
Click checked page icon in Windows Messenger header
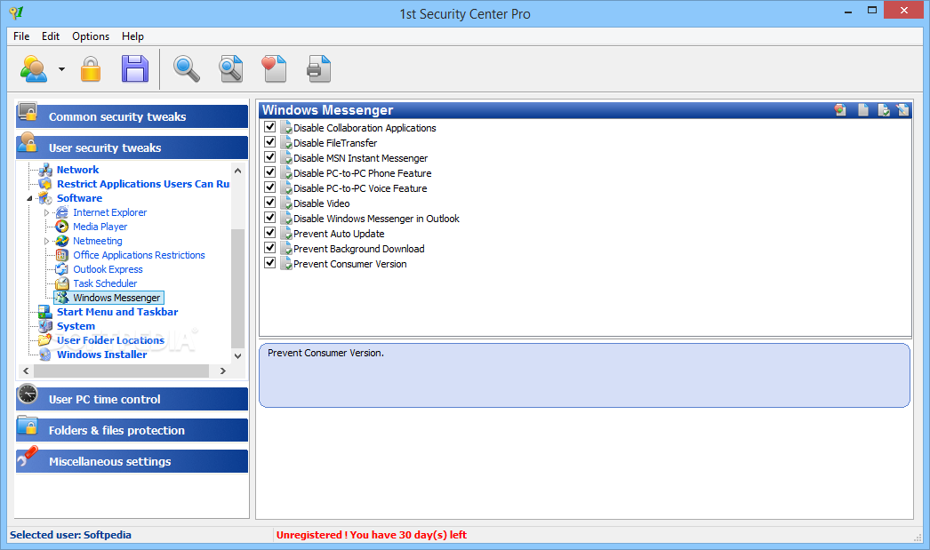click(x=884, y=110)
